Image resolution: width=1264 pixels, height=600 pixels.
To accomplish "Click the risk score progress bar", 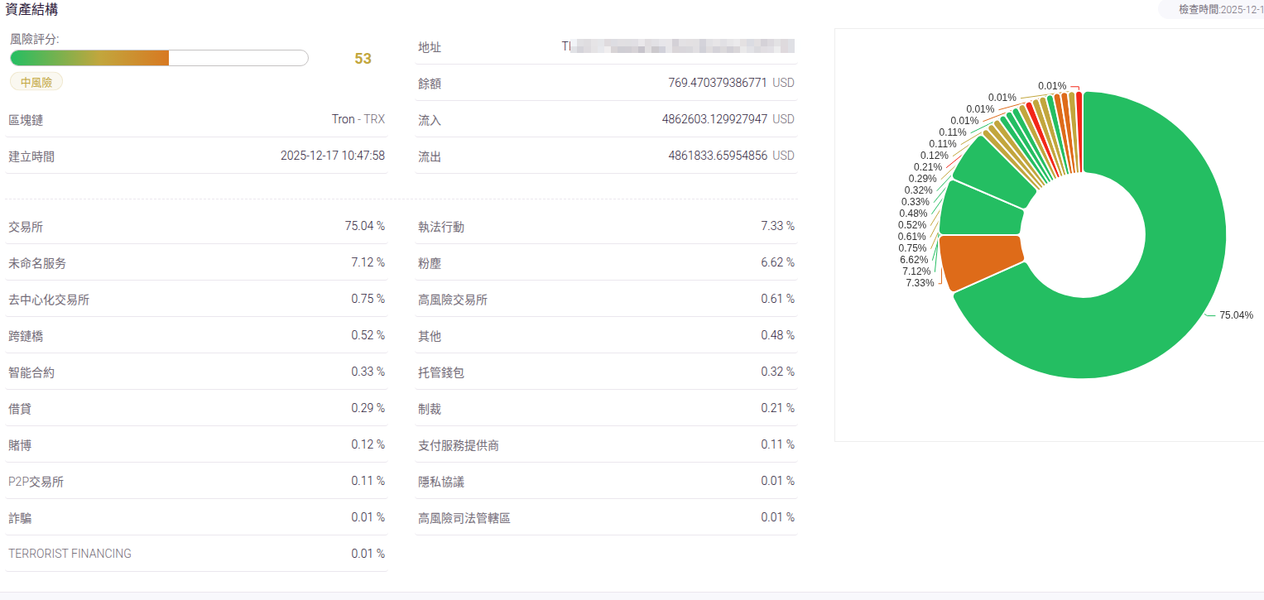I will pyautogui.click(x=159, y=58).
